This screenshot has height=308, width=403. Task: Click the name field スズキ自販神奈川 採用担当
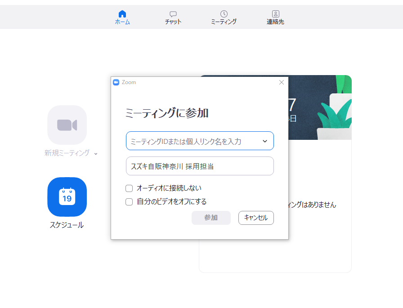click(200, 166)
